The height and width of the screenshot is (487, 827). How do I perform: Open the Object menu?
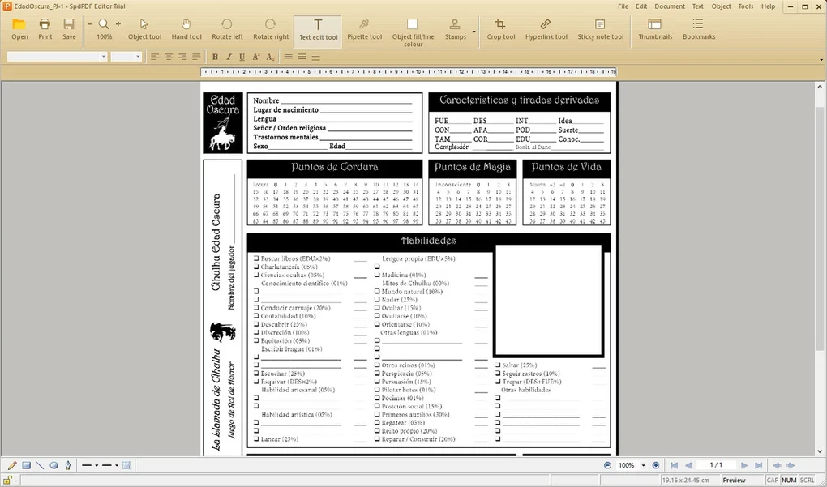point(721,6)
